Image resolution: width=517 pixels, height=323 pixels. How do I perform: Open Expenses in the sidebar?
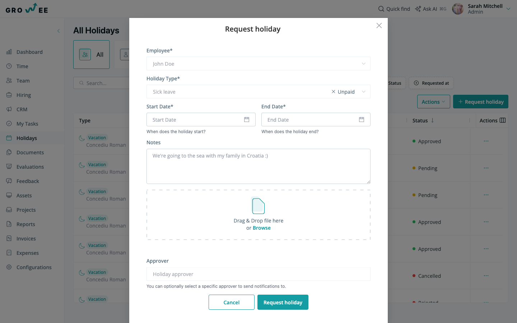[x=28, y=253]
